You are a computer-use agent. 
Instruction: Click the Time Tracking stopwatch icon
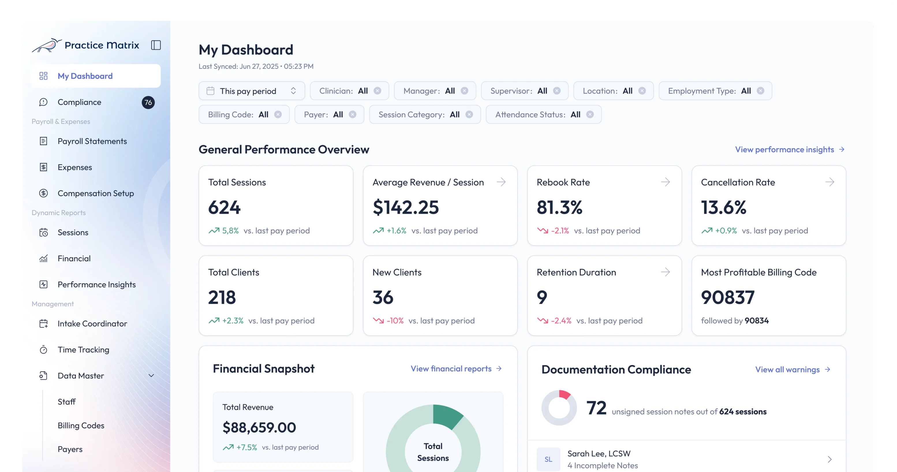click(44, 349)
